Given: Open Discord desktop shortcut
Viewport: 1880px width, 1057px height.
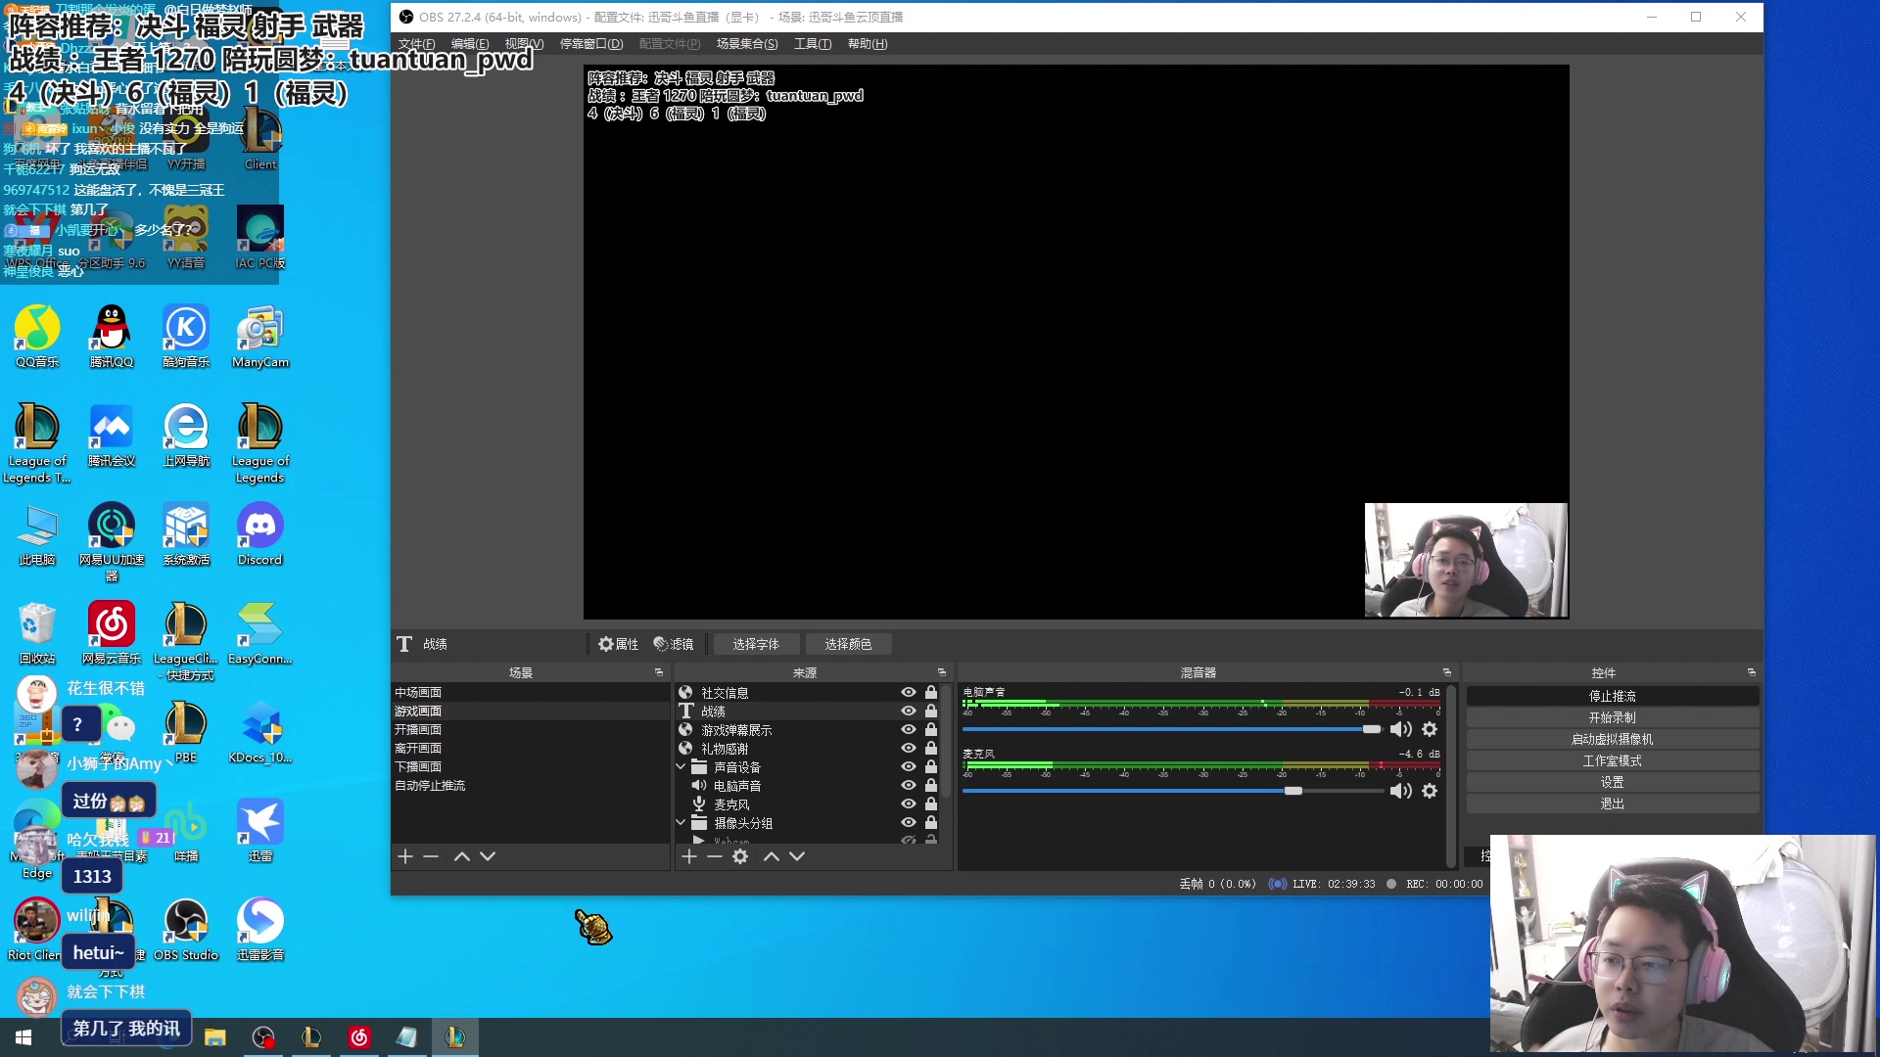Looking at the screenshot, I should pos(259,534).
